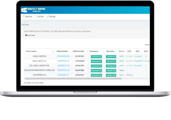Sort by Policy Number column arrow
Image resolution: width=171 pixels, height=120 pixels.
[x=70, y=52]
